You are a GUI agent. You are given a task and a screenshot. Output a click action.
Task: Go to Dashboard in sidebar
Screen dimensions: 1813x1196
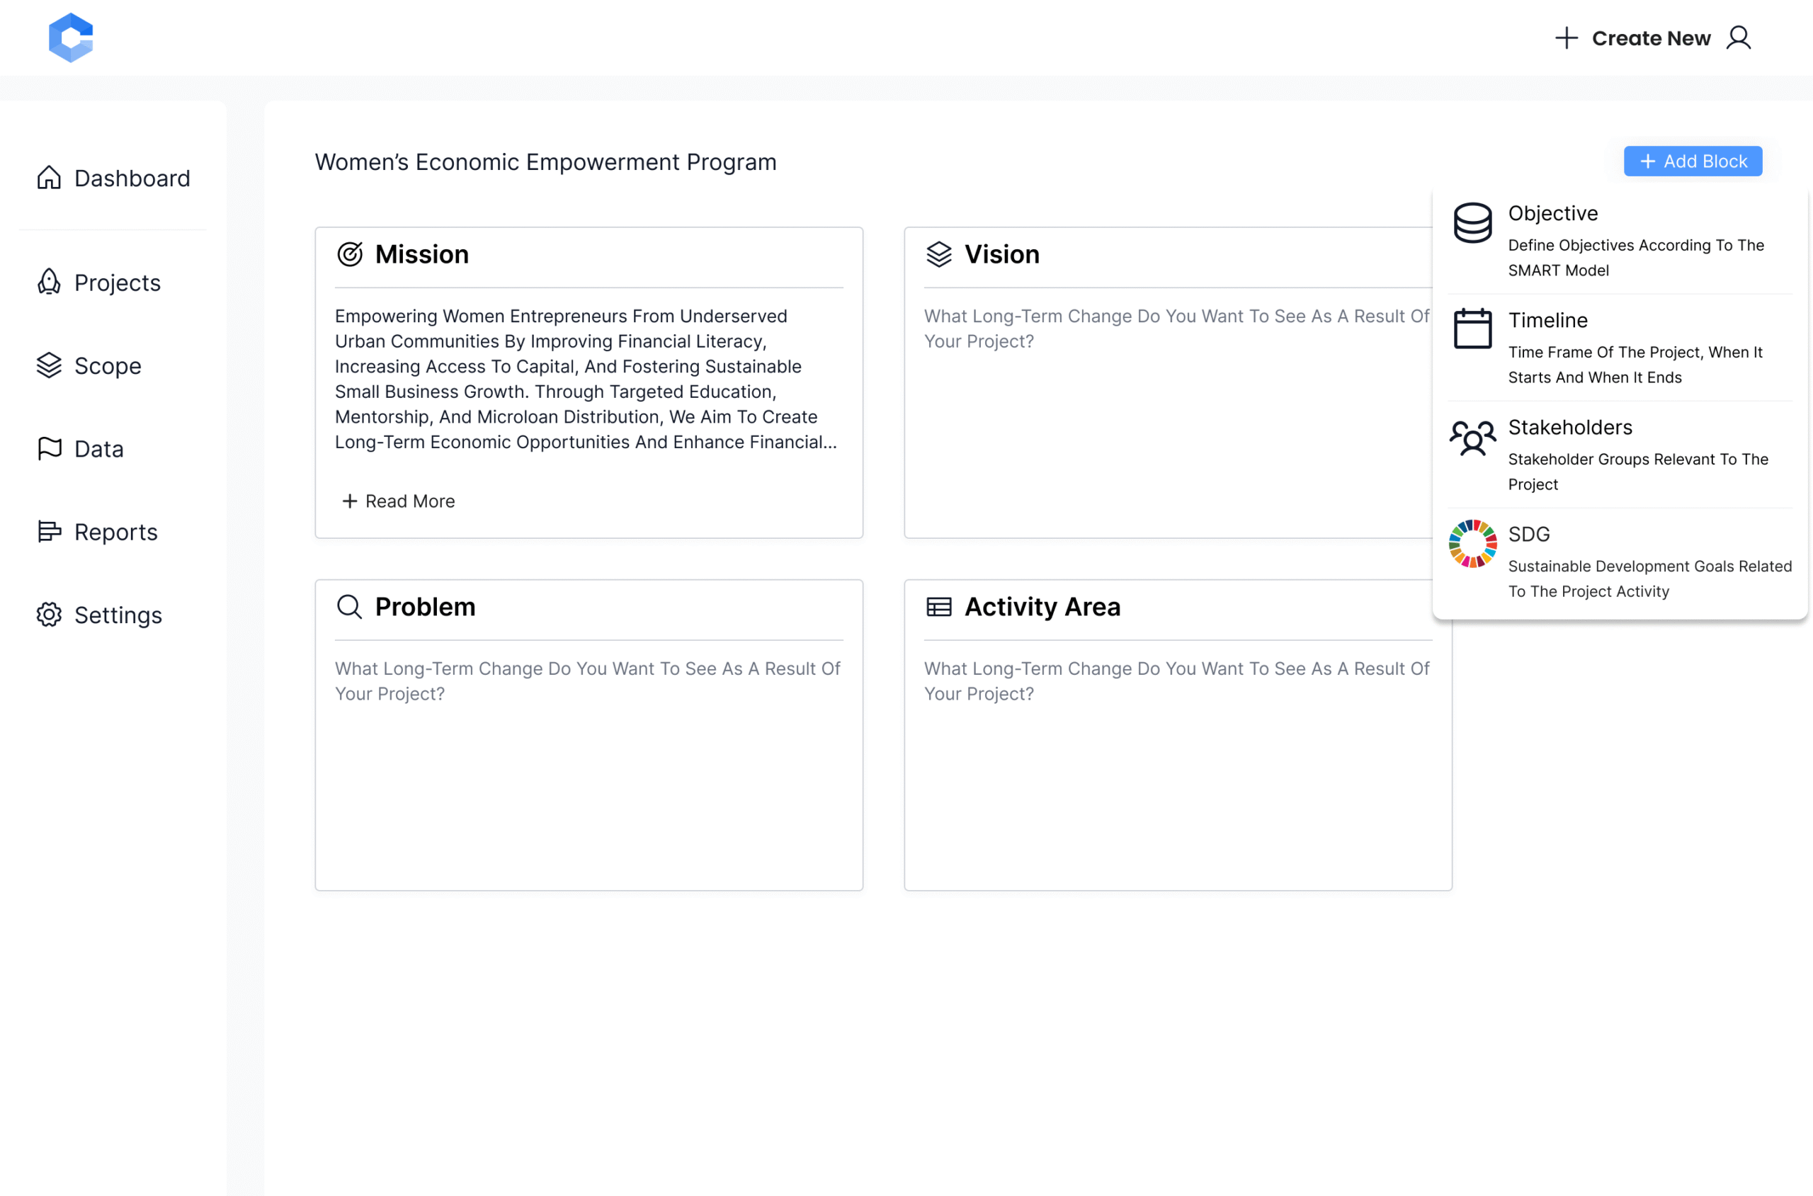pos(113,178)
